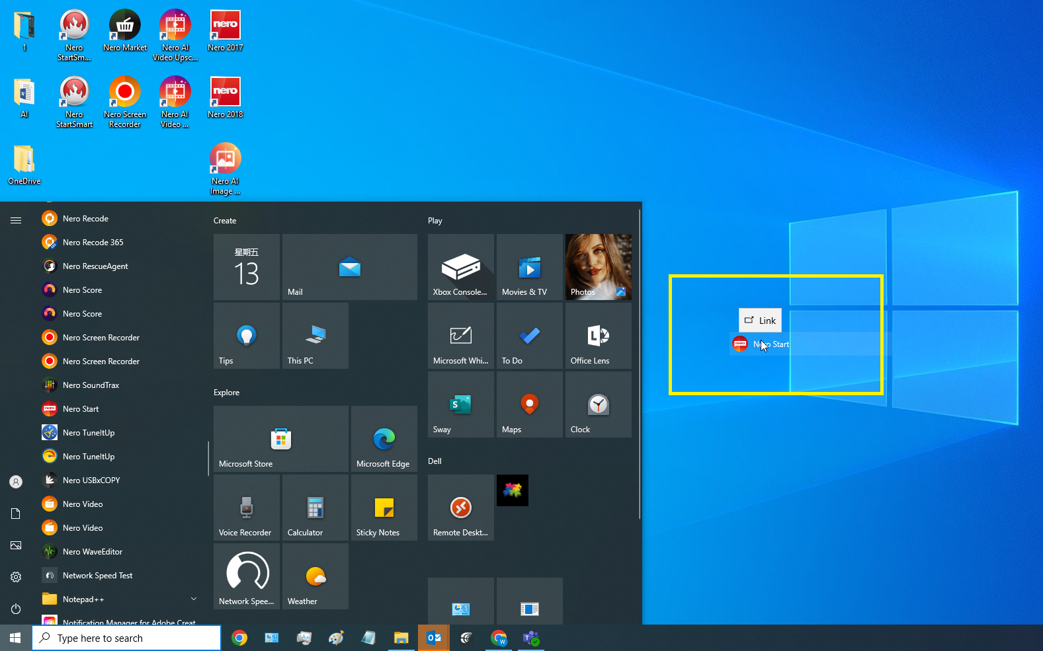Open the This PC tile
Viewport: 1043px width, 651px height.
point(315,336)
